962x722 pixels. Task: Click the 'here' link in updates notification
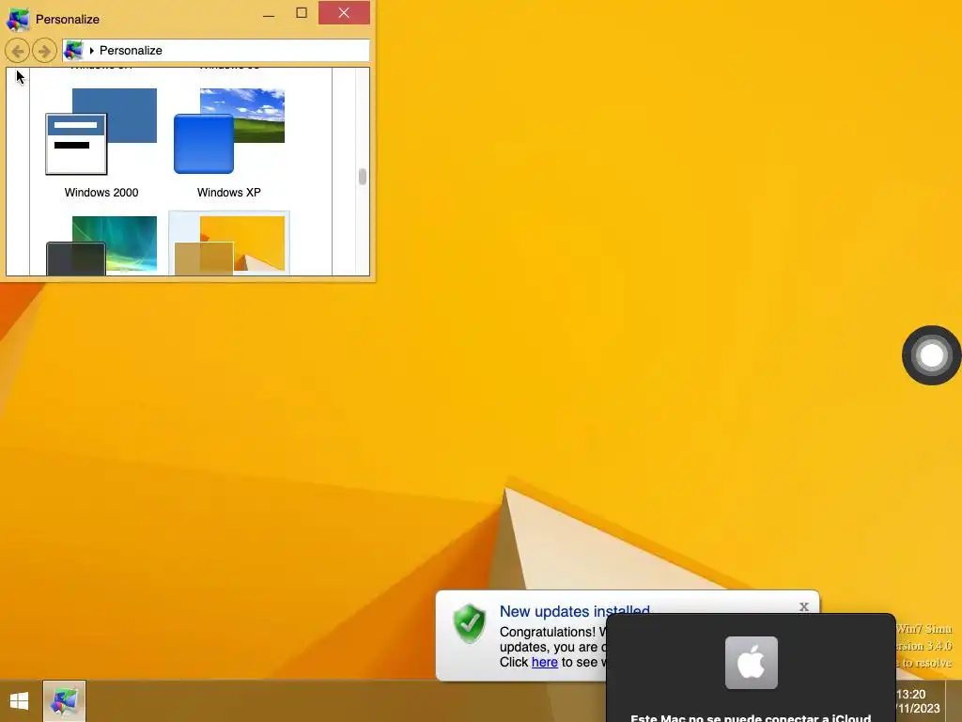(x=544, y=663)
